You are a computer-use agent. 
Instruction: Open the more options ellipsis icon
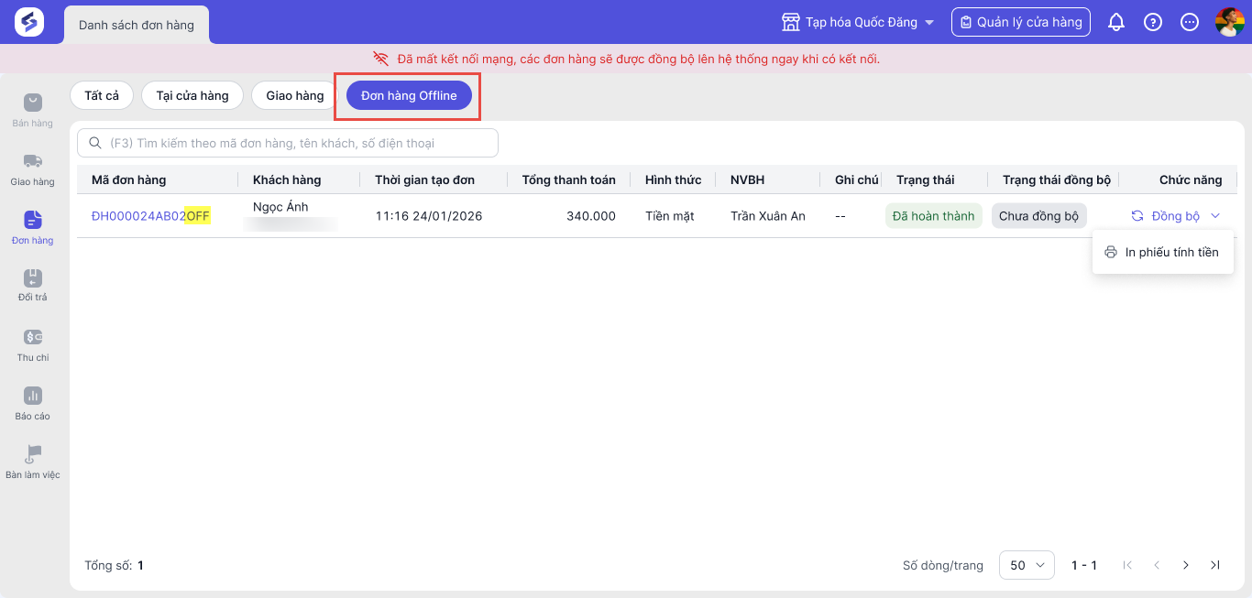pyautogui.click(x=1190, y=22)
